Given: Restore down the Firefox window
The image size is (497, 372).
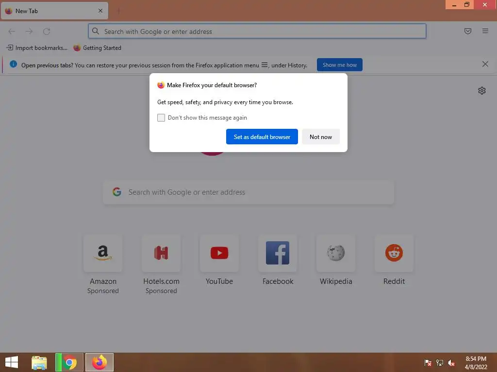Looking at the screenshot, I should click(467, 5).
